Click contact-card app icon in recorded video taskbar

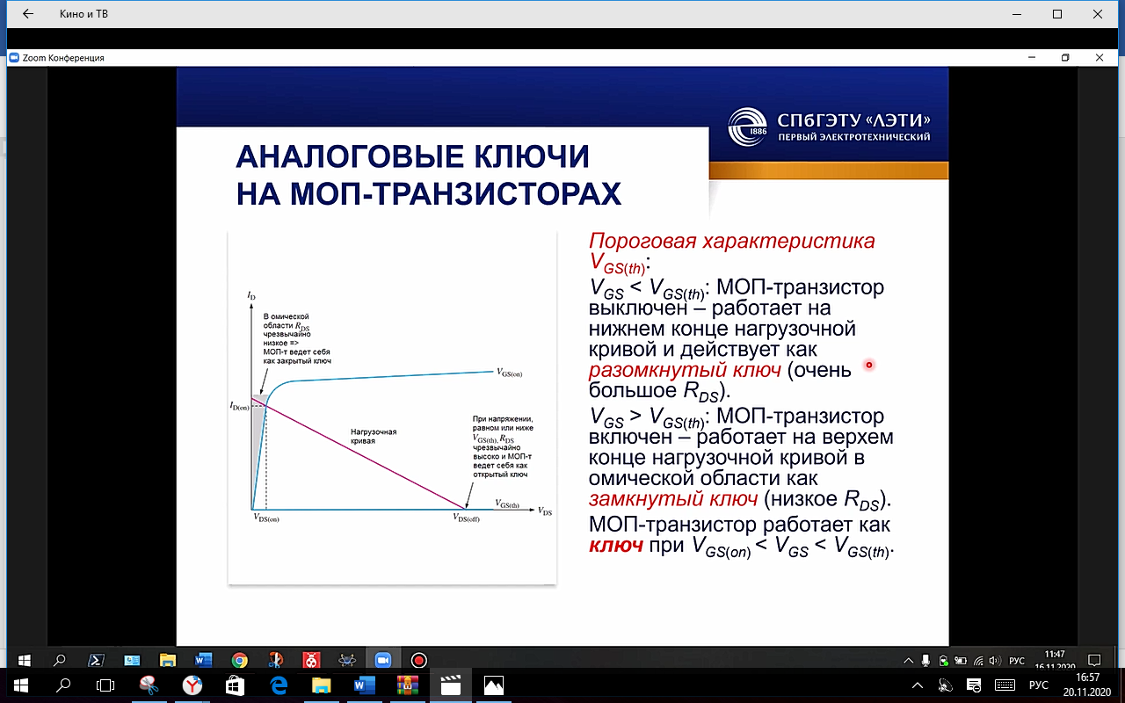(132, 659)
